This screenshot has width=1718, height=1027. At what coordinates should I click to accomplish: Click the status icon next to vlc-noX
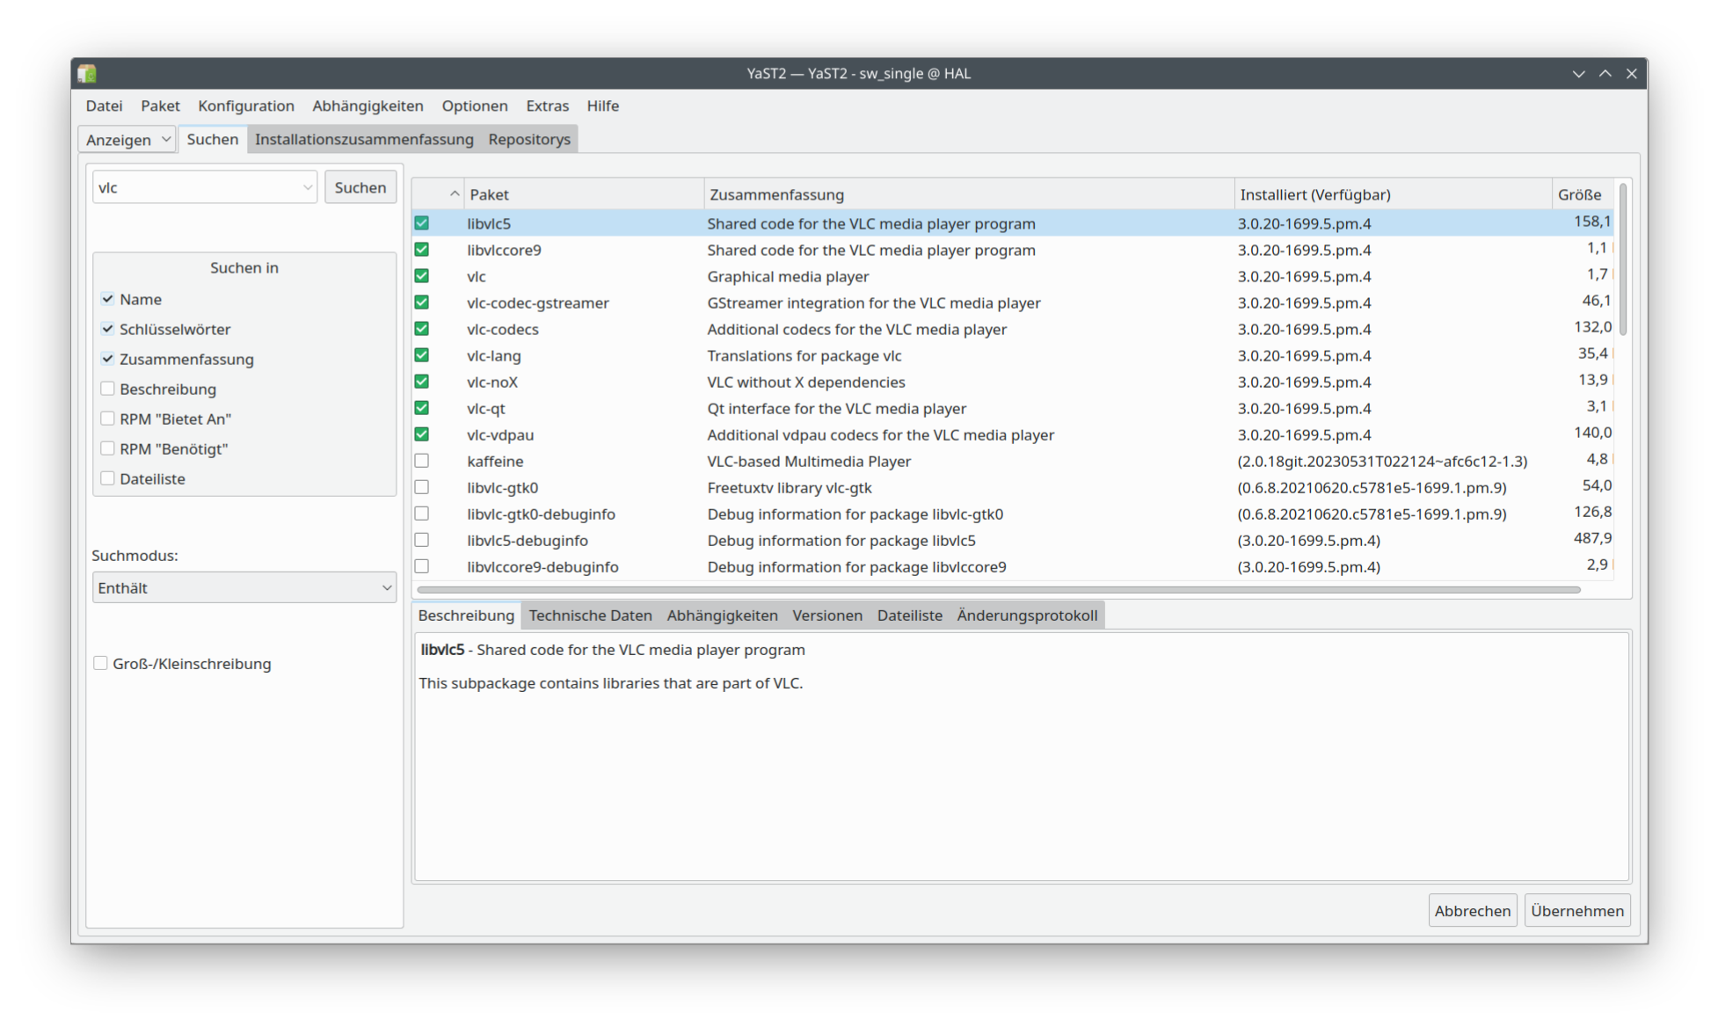point(422,382)
